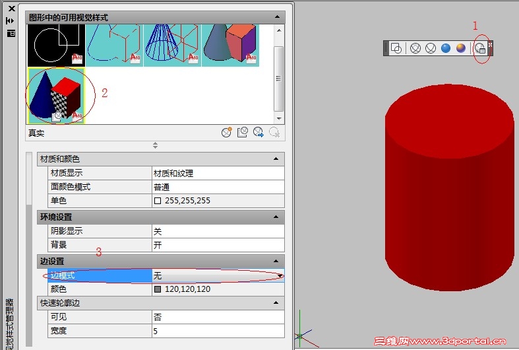Open 边模式 dropdown arrow
The width and height of the screenshot is (519, 350).
coord(280,276)
